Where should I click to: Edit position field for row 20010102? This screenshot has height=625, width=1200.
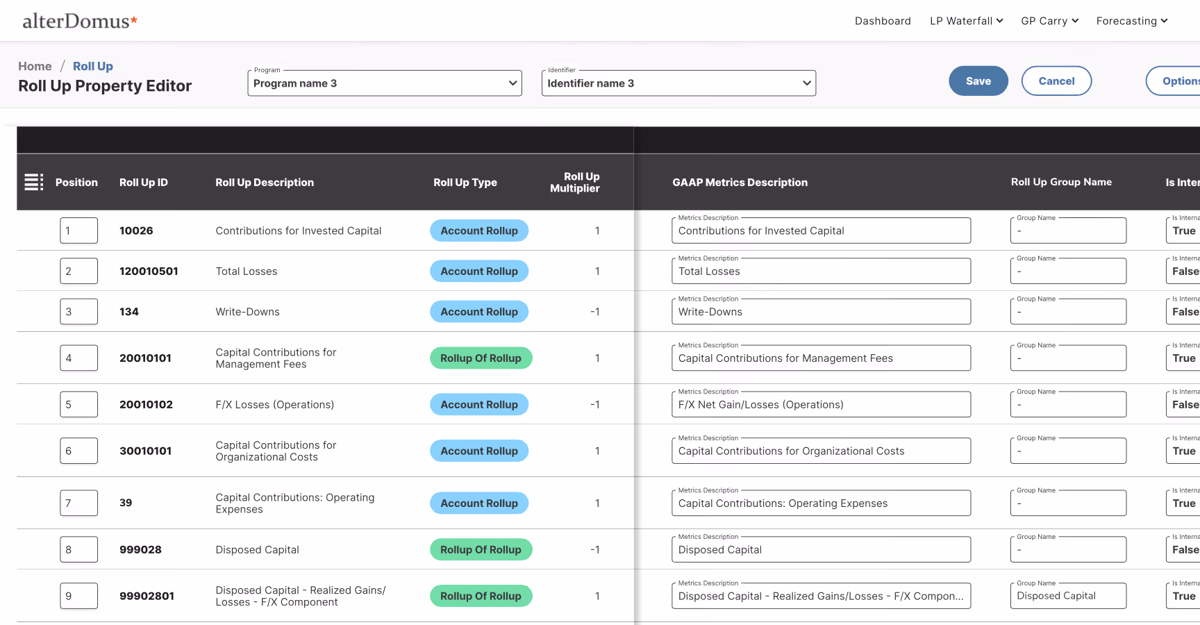78,404
